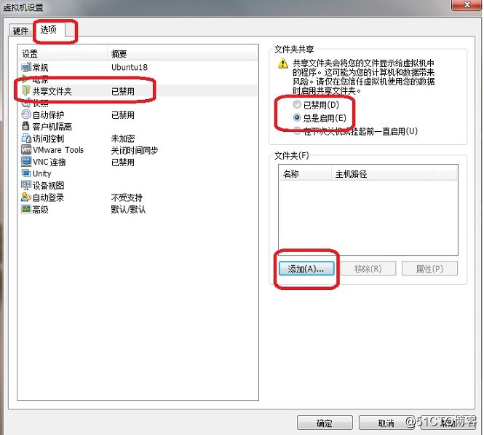Select the General (常规) settings icon
484x435 pixels.
[26, 67]
